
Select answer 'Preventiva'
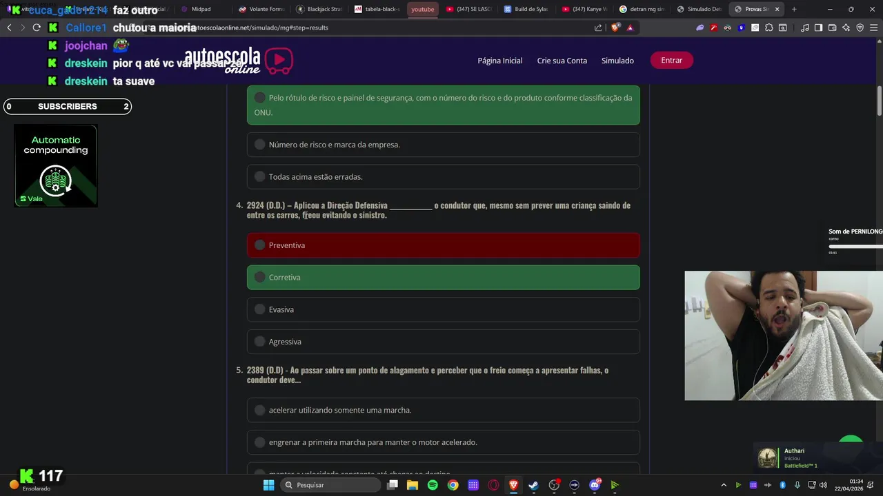coord(443,245)
